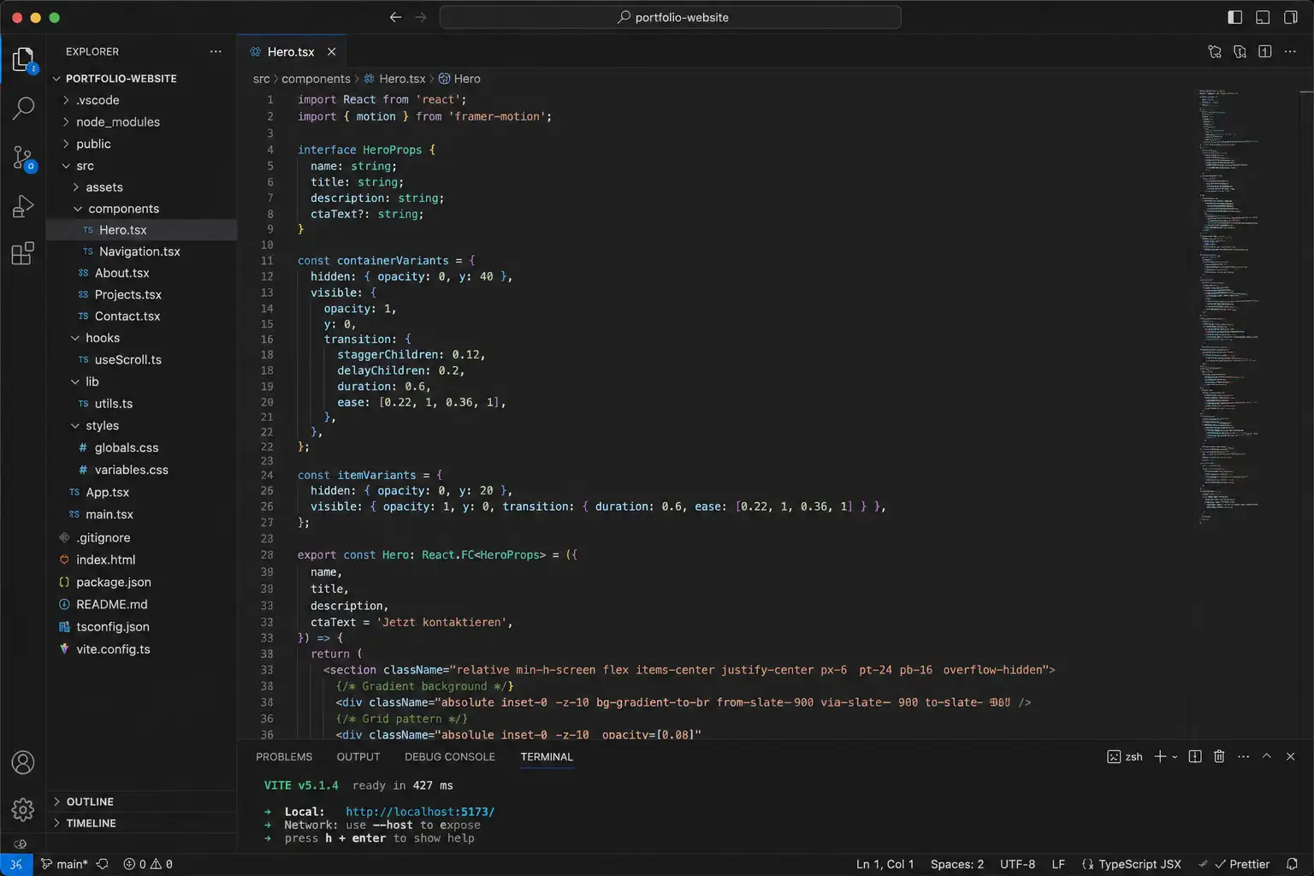This screenshot has height=876, width=1314.
Task: Toggle the secondary side bar layout icon
Action: [1290, 17]
